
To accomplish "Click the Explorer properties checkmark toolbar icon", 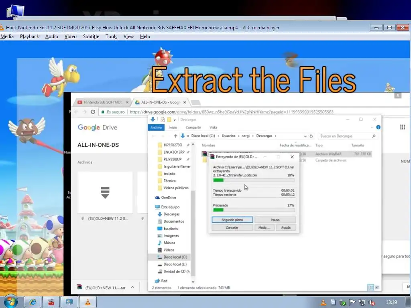I will (163, 120).
